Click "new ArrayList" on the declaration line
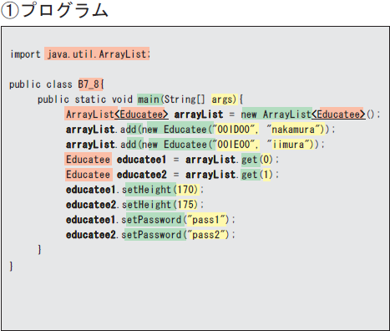The height and width of the screenshot is (331, 390). coord(276,115)
